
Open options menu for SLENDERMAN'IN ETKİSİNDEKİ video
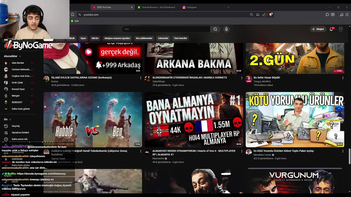tap(242, 78)
